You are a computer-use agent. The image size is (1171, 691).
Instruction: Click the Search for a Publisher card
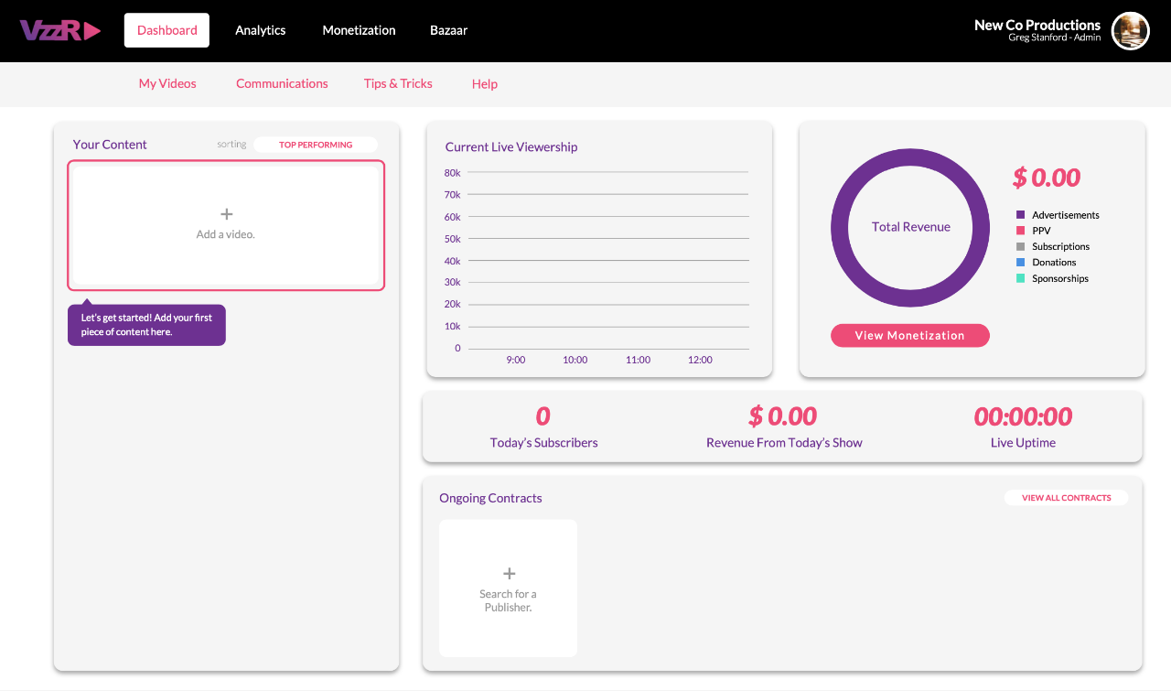[508, 588]
